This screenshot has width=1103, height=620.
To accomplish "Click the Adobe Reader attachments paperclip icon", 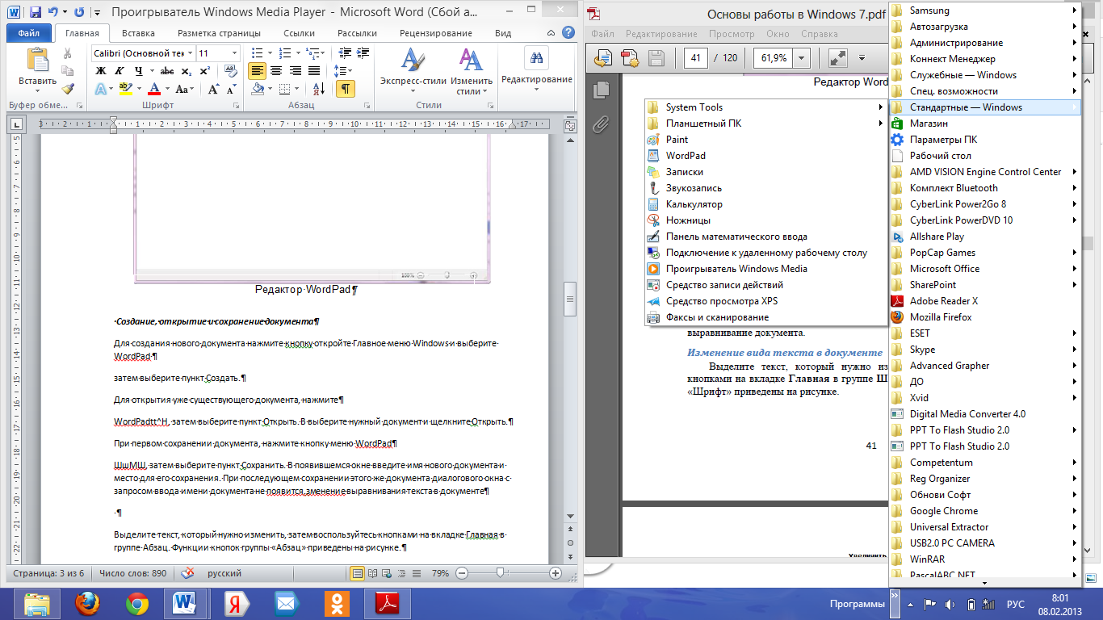I will click(x=601, y=124).
